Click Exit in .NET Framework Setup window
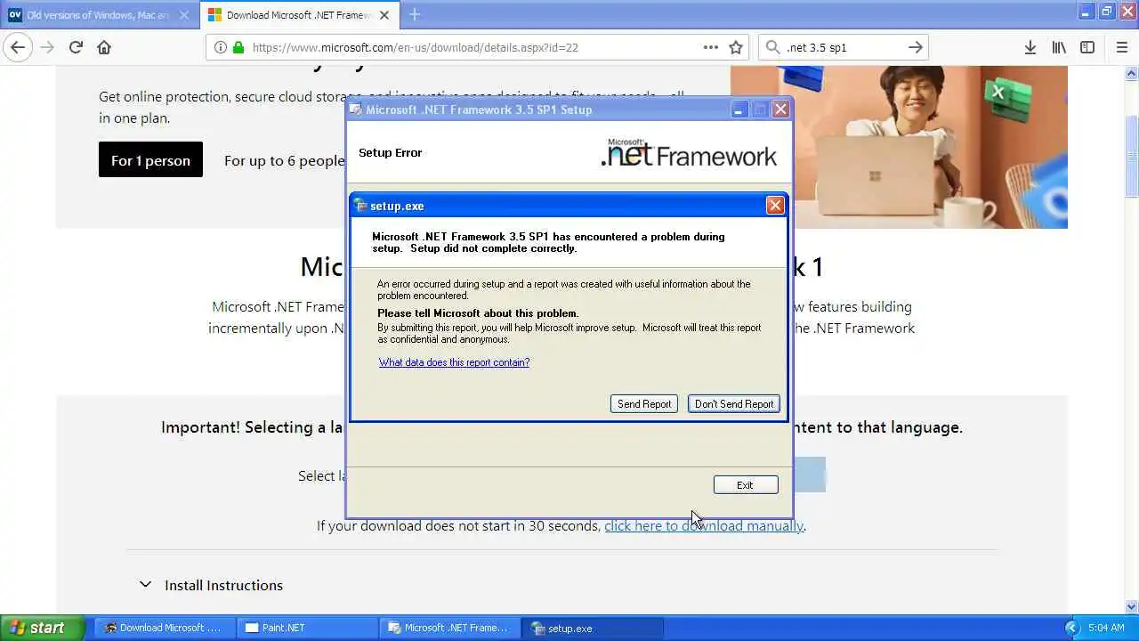1139x641 pixels. click(746, 485)
